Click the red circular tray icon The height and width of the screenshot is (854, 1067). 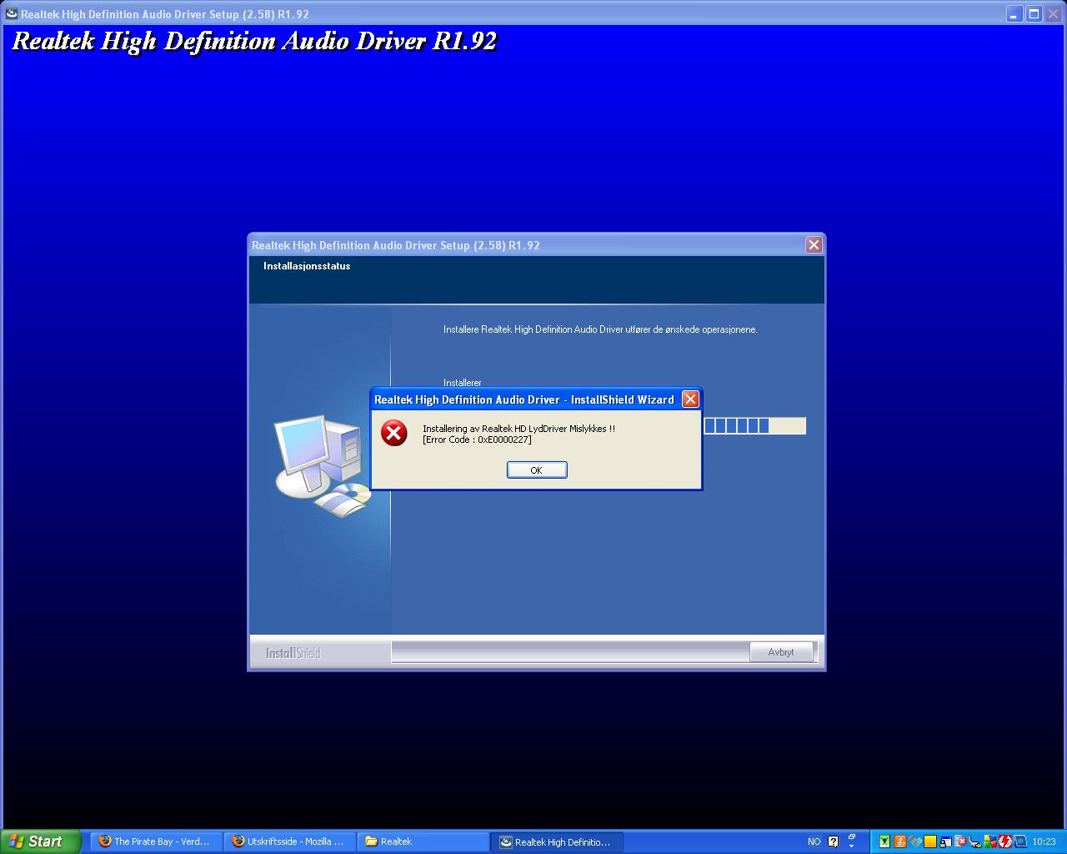coord(1005,841)
